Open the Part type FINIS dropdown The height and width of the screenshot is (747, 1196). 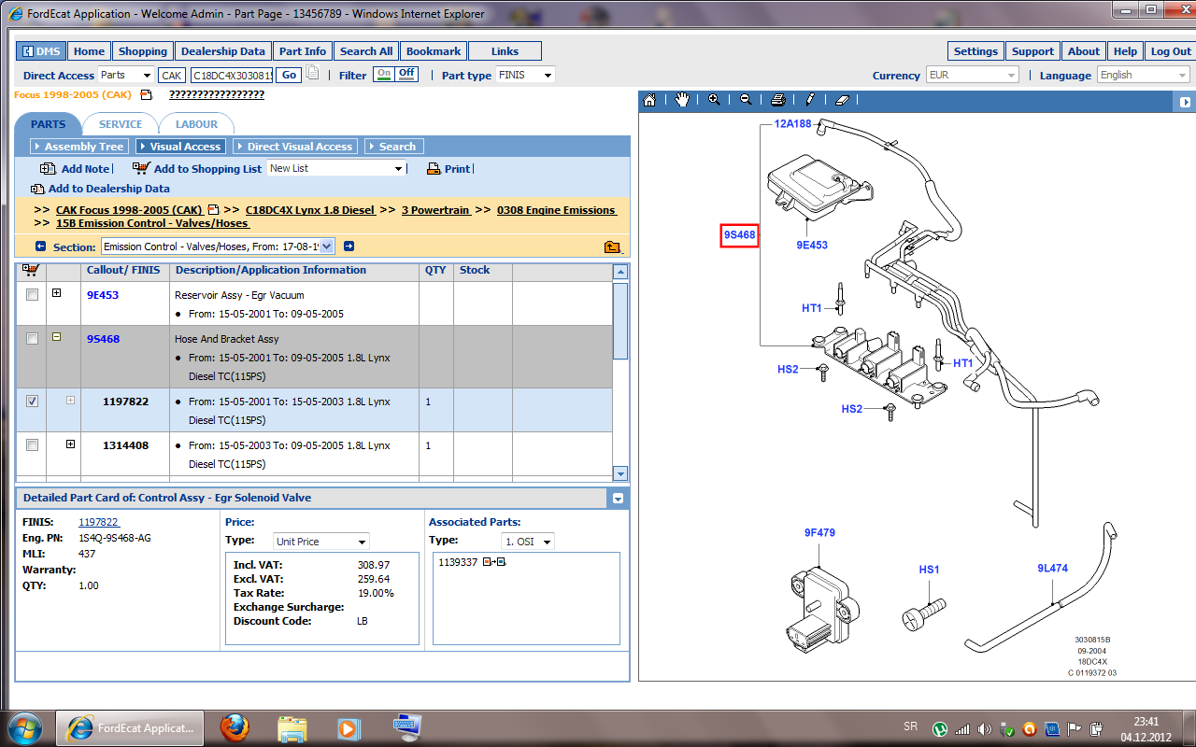point(525,75)
